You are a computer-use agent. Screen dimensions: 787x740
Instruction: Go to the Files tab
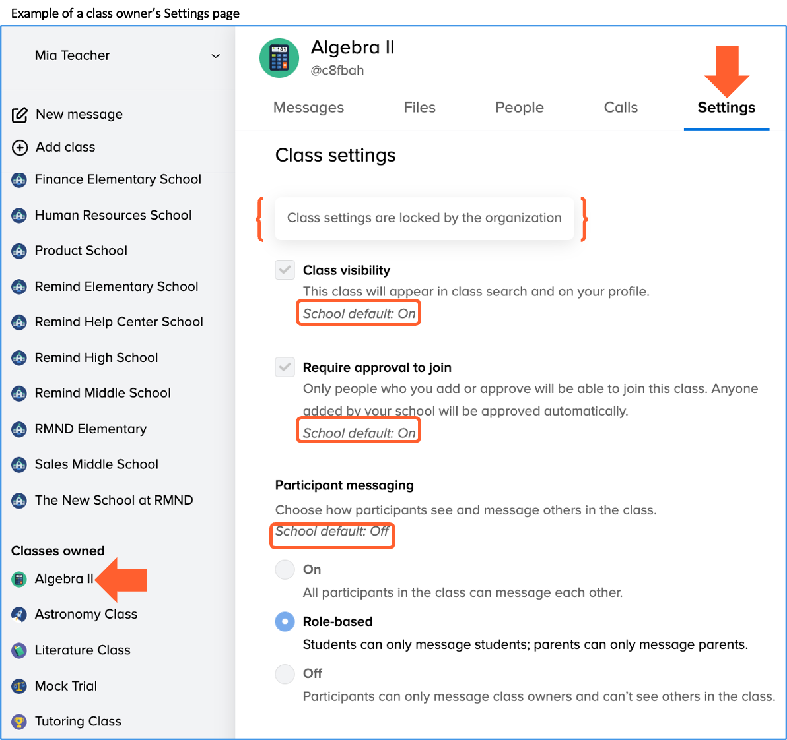pos(419,108)
